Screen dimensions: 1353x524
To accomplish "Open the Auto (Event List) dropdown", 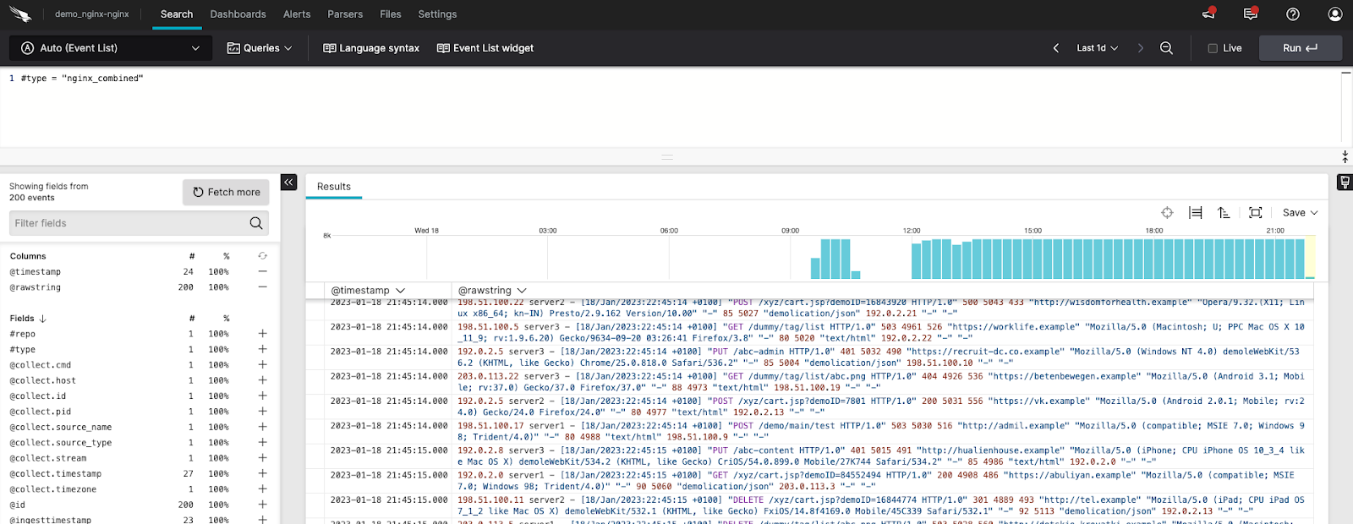I will pyautogui.click(x=110, y=48).
